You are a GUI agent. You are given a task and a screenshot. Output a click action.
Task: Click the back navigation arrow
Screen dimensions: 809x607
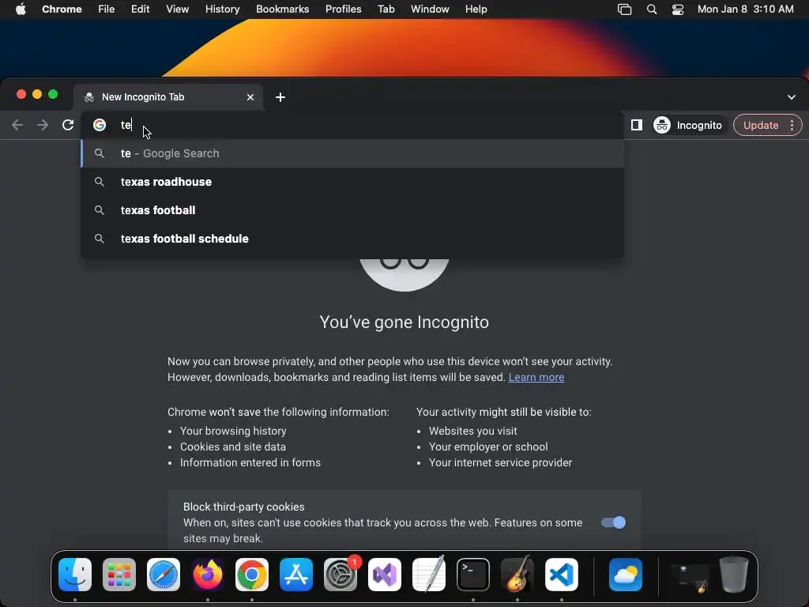[x=17, y=125]
